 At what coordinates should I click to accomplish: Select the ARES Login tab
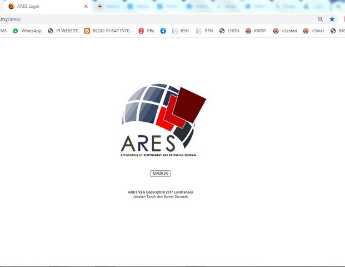44,6
